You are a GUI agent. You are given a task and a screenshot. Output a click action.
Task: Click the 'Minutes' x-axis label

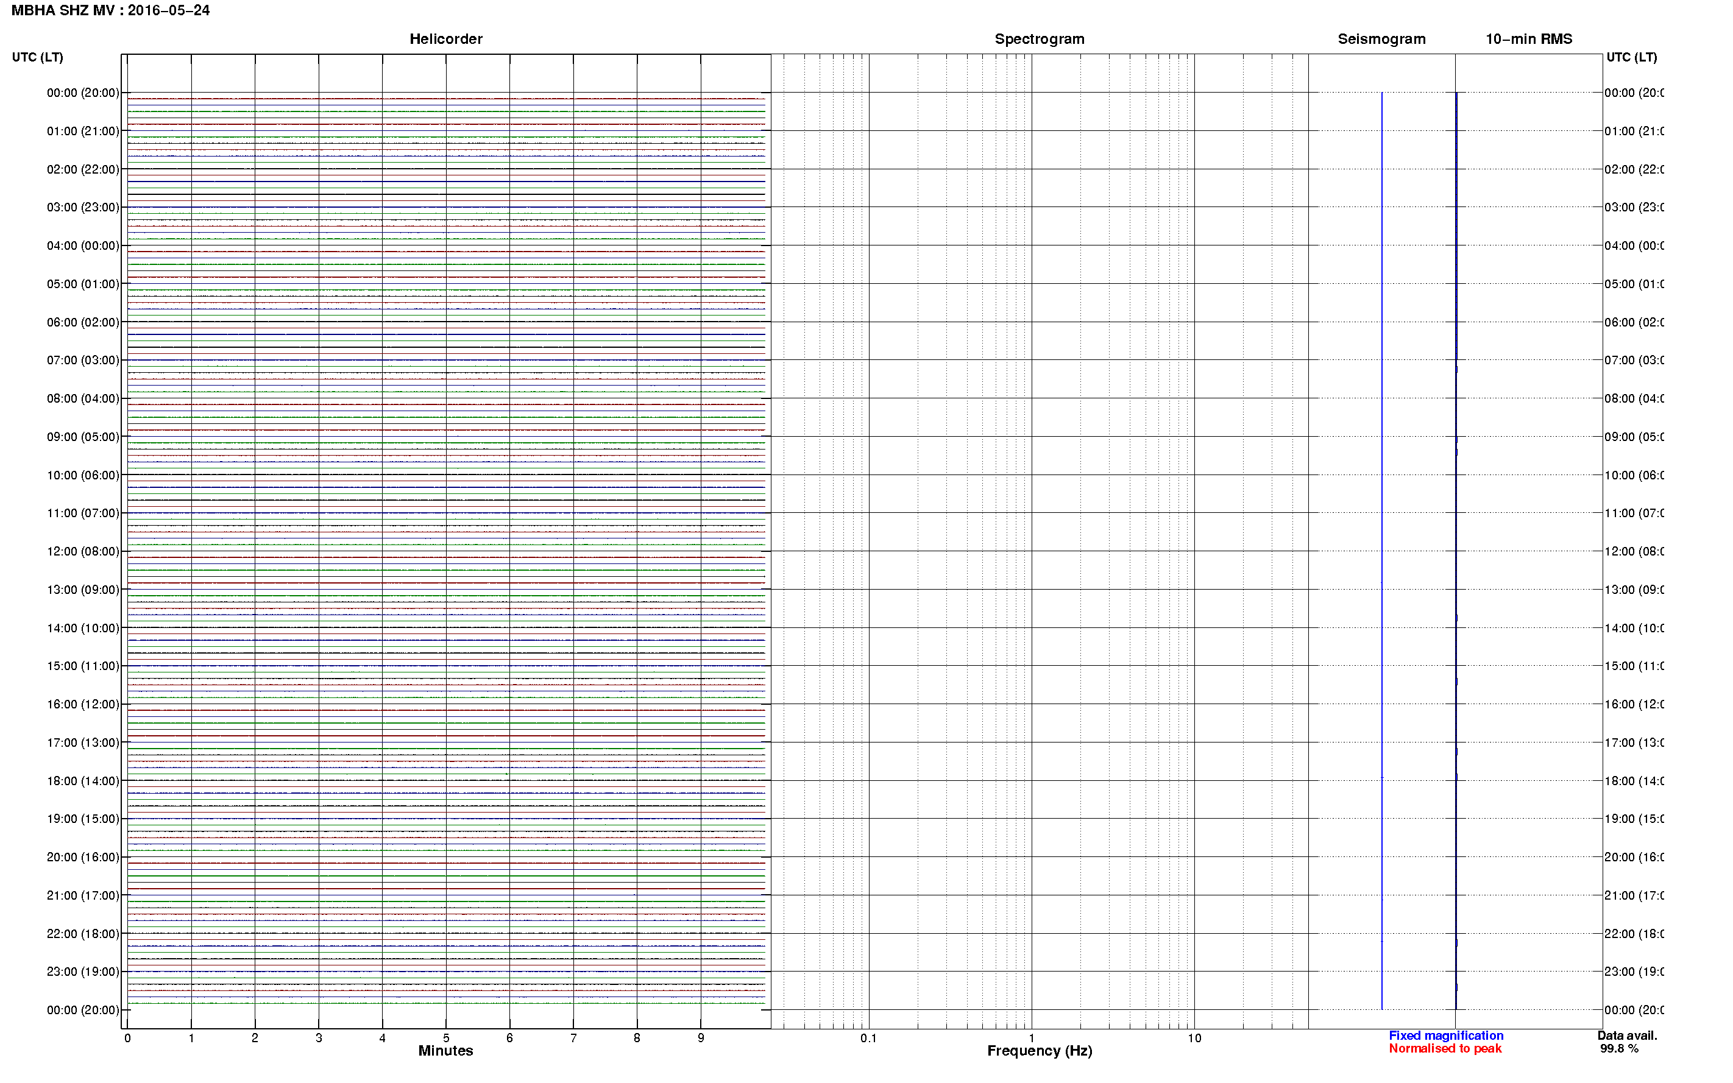[x=445, y=1051]
